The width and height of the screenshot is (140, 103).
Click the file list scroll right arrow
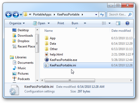(131, 80)
